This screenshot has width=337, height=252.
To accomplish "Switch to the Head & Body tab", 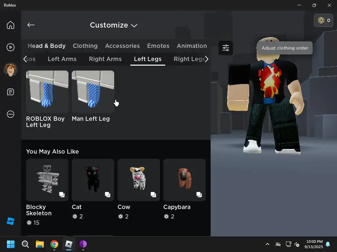I will tap(46, 46).
